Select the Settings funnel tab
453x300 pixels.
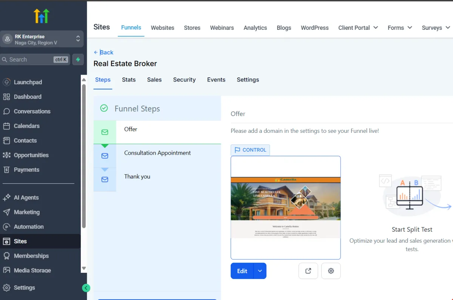pos(248,80)
